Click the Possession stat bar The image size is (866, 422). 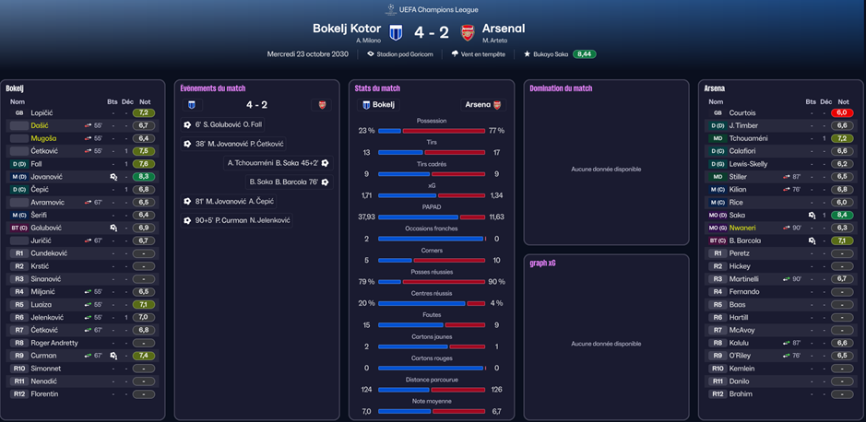click(431, 131)
